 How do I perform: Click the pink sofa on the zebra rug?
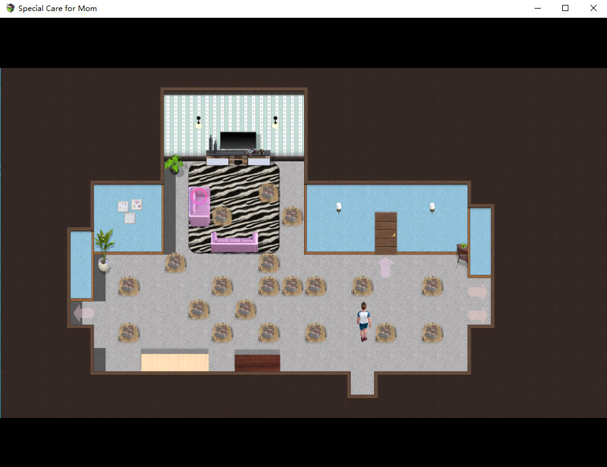234,242
